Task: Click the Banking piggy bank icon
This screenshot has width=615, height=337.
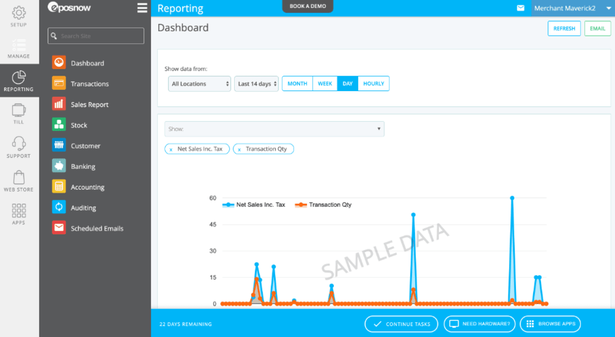Action: click(59, 166)
